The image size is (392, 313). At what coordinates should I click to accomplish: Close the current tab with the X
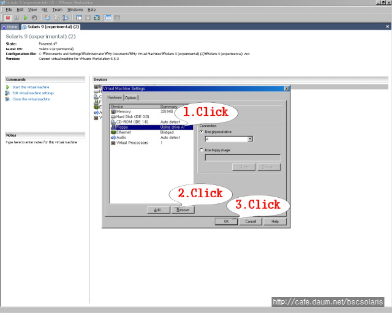click(387, 26)
